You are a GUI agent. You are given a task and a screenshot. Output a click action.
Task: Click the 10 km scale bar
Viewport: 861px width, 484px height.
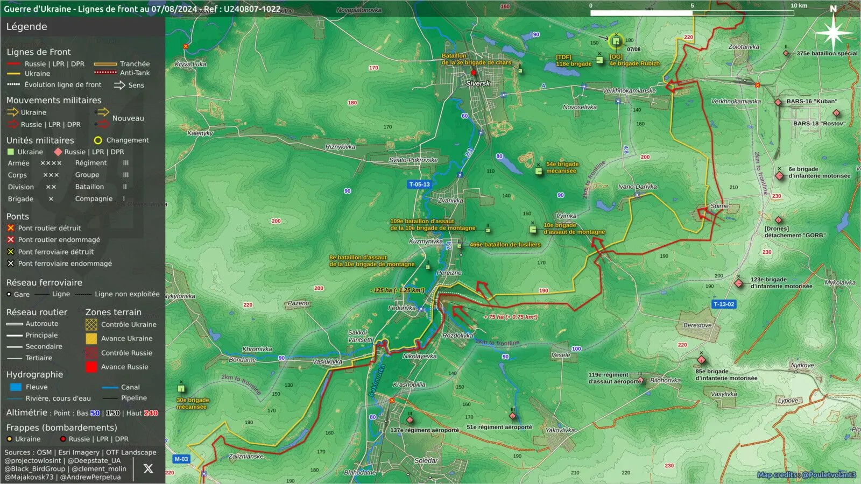point(692,13)
